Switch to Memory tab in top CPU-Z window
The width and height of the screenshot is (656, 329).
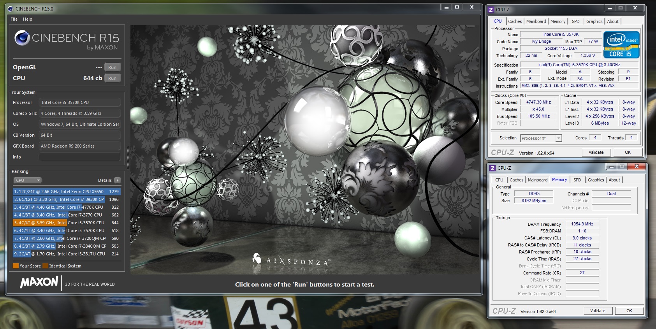pos(558,21)
